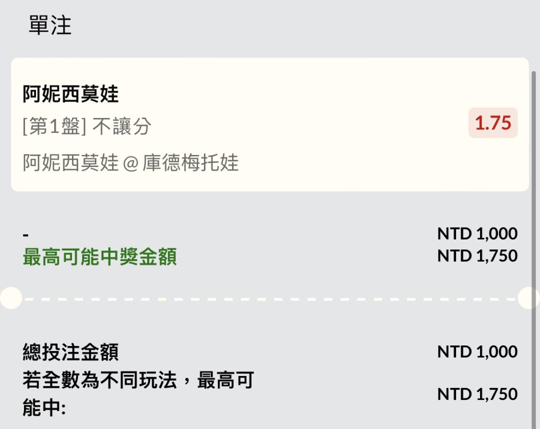
Task: Click the total bet NTD 1,000 value
Action: pos(477,352)
